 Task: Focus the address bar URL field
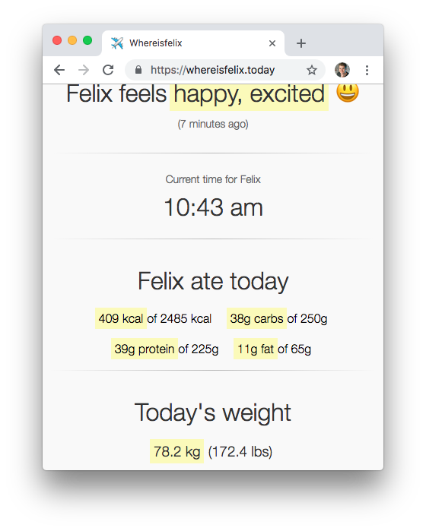point(212,70)
